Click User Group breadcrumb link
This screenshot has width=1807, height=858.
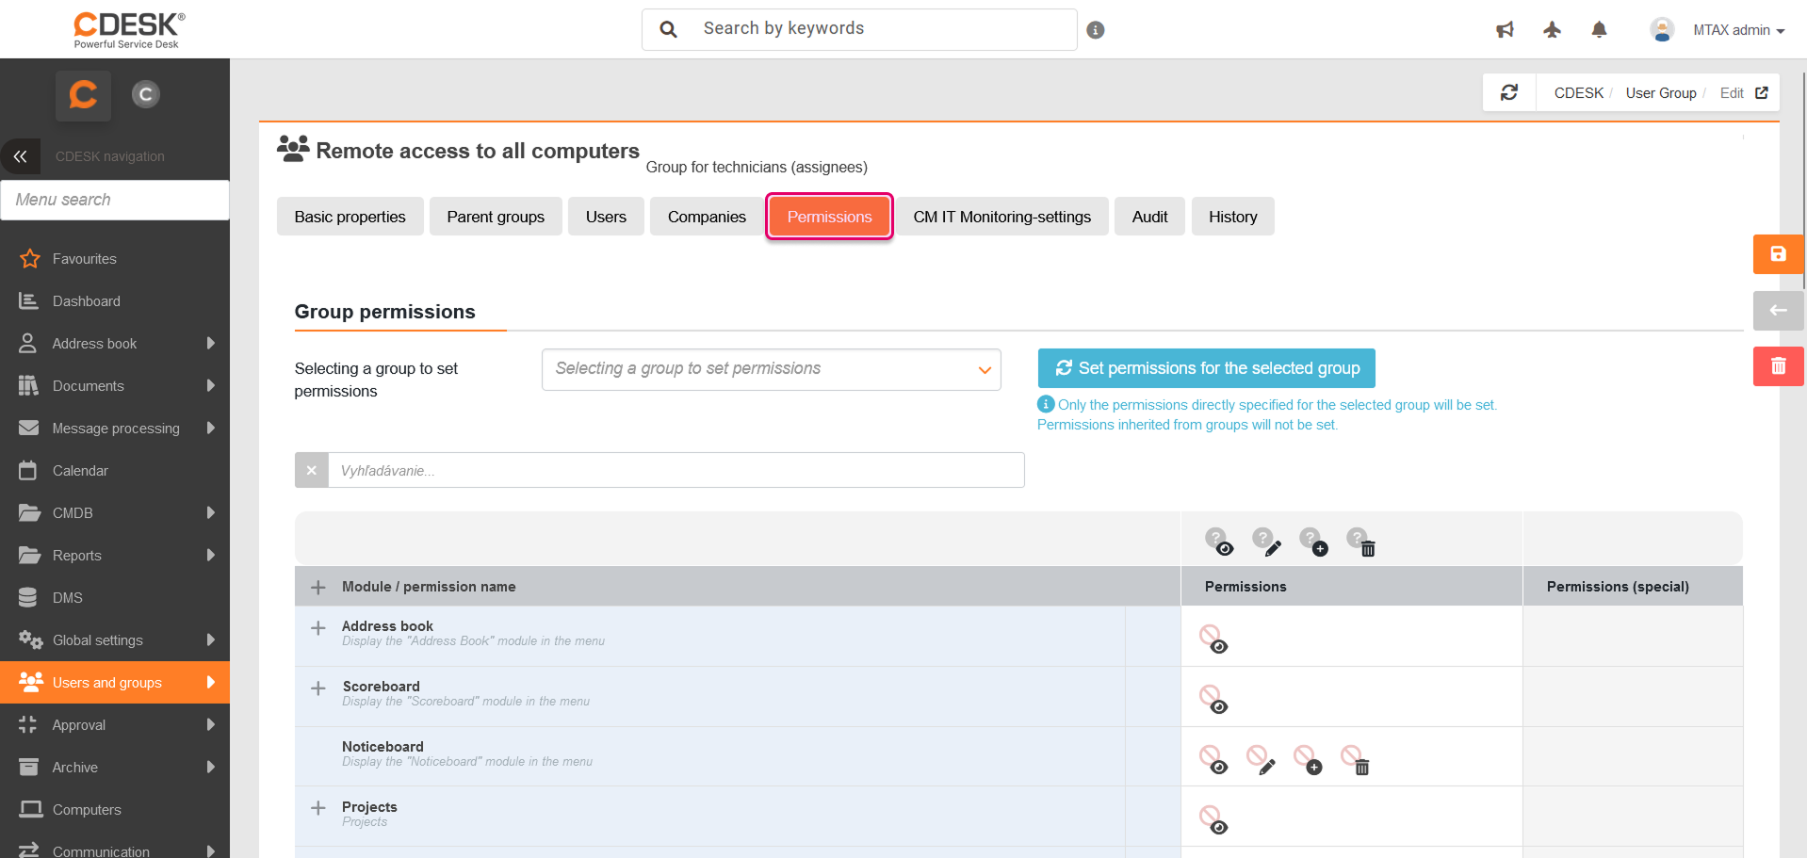[x=1660, y=93]
